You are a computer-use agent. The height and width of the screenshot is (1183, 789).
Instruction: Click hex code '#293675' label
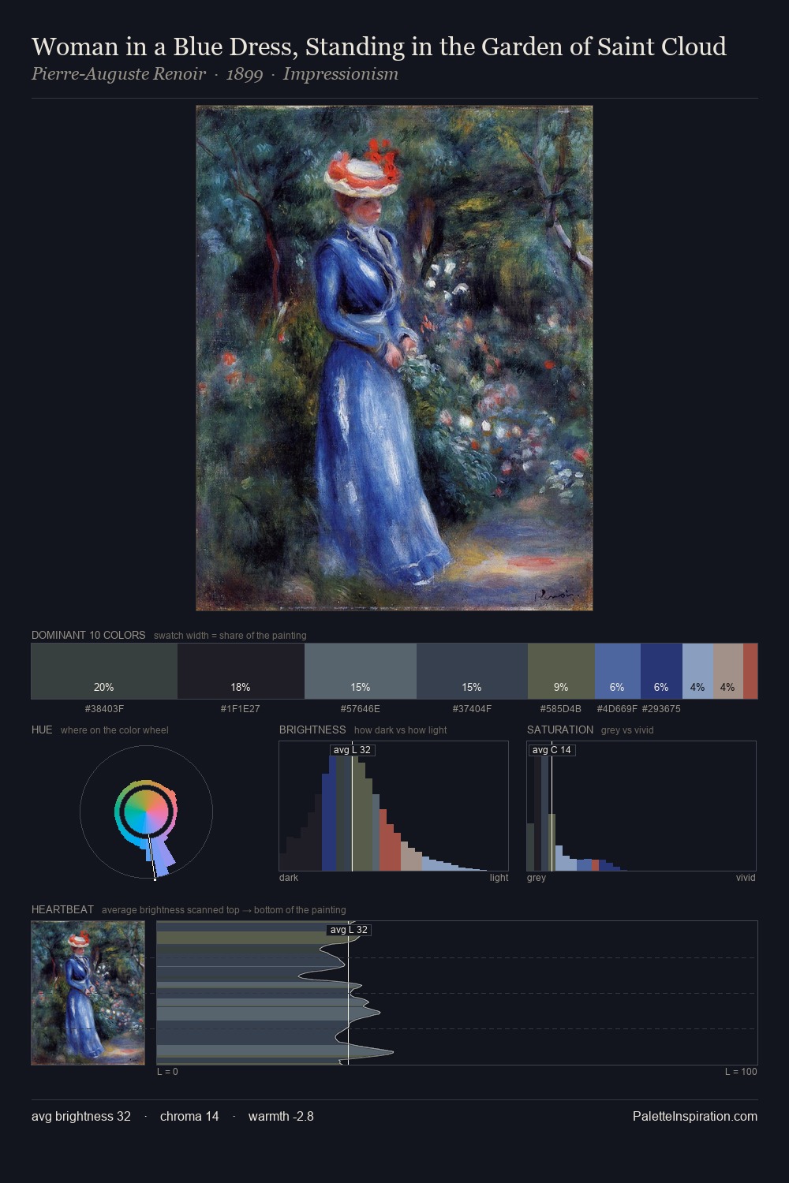click(661, 709)
